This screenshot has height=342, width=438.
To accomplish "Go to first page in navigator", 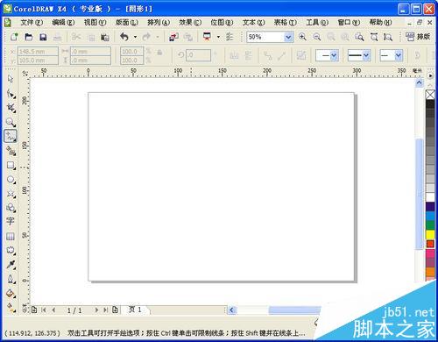I will coord(44,310).
